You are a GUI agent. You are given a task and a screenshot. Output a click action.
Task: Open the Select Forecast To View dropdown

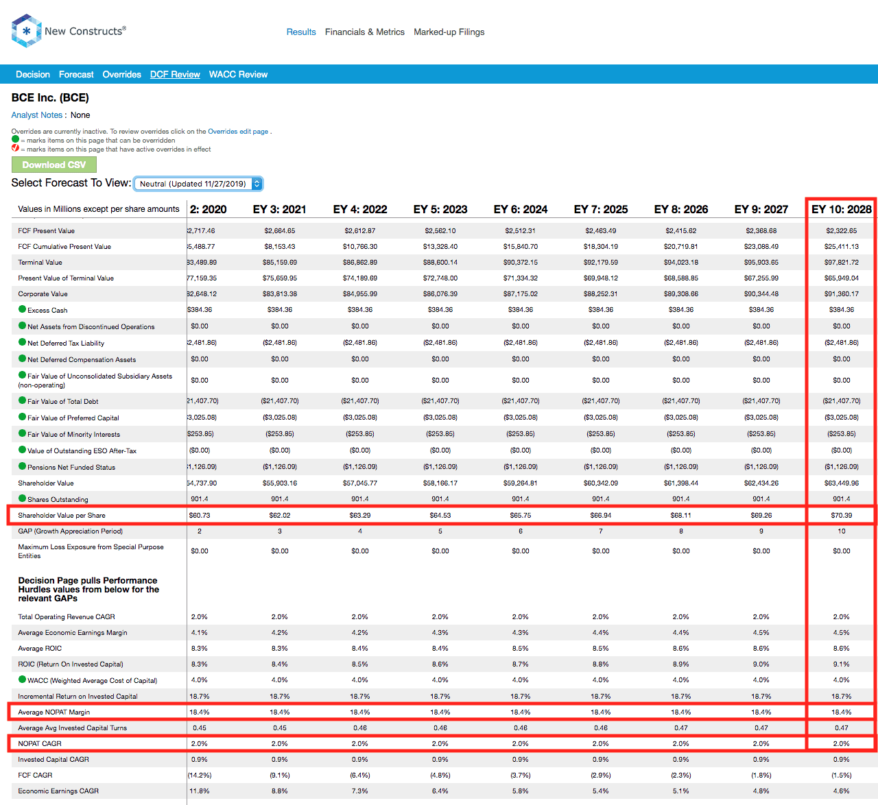click(x=198, y=184)
